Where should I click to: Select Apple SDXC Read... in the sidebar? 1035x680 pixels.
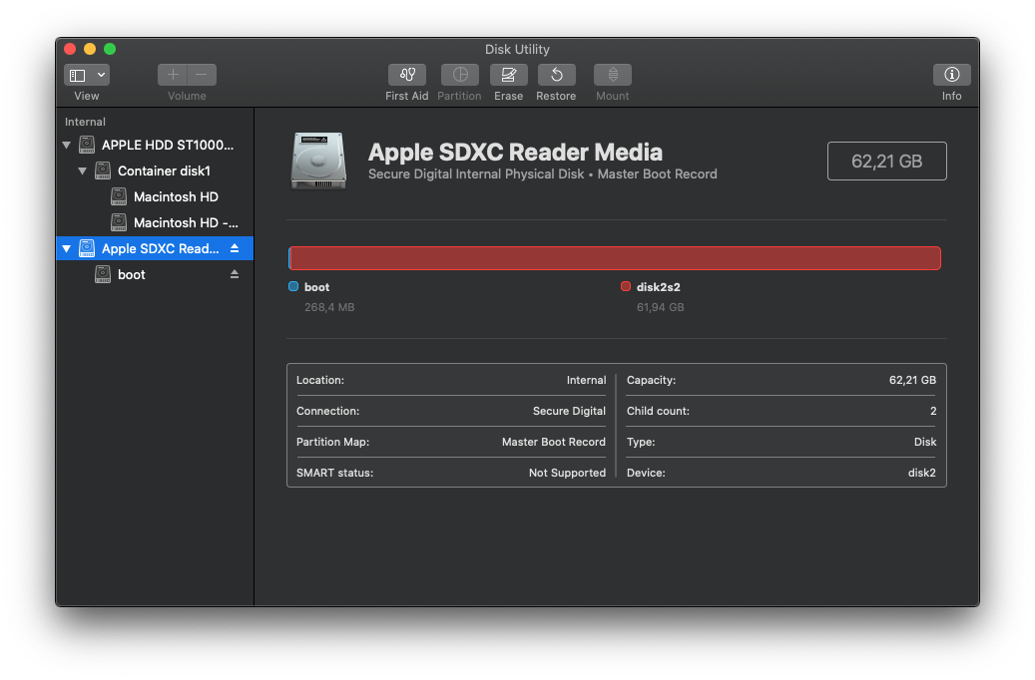coord(155,248)
